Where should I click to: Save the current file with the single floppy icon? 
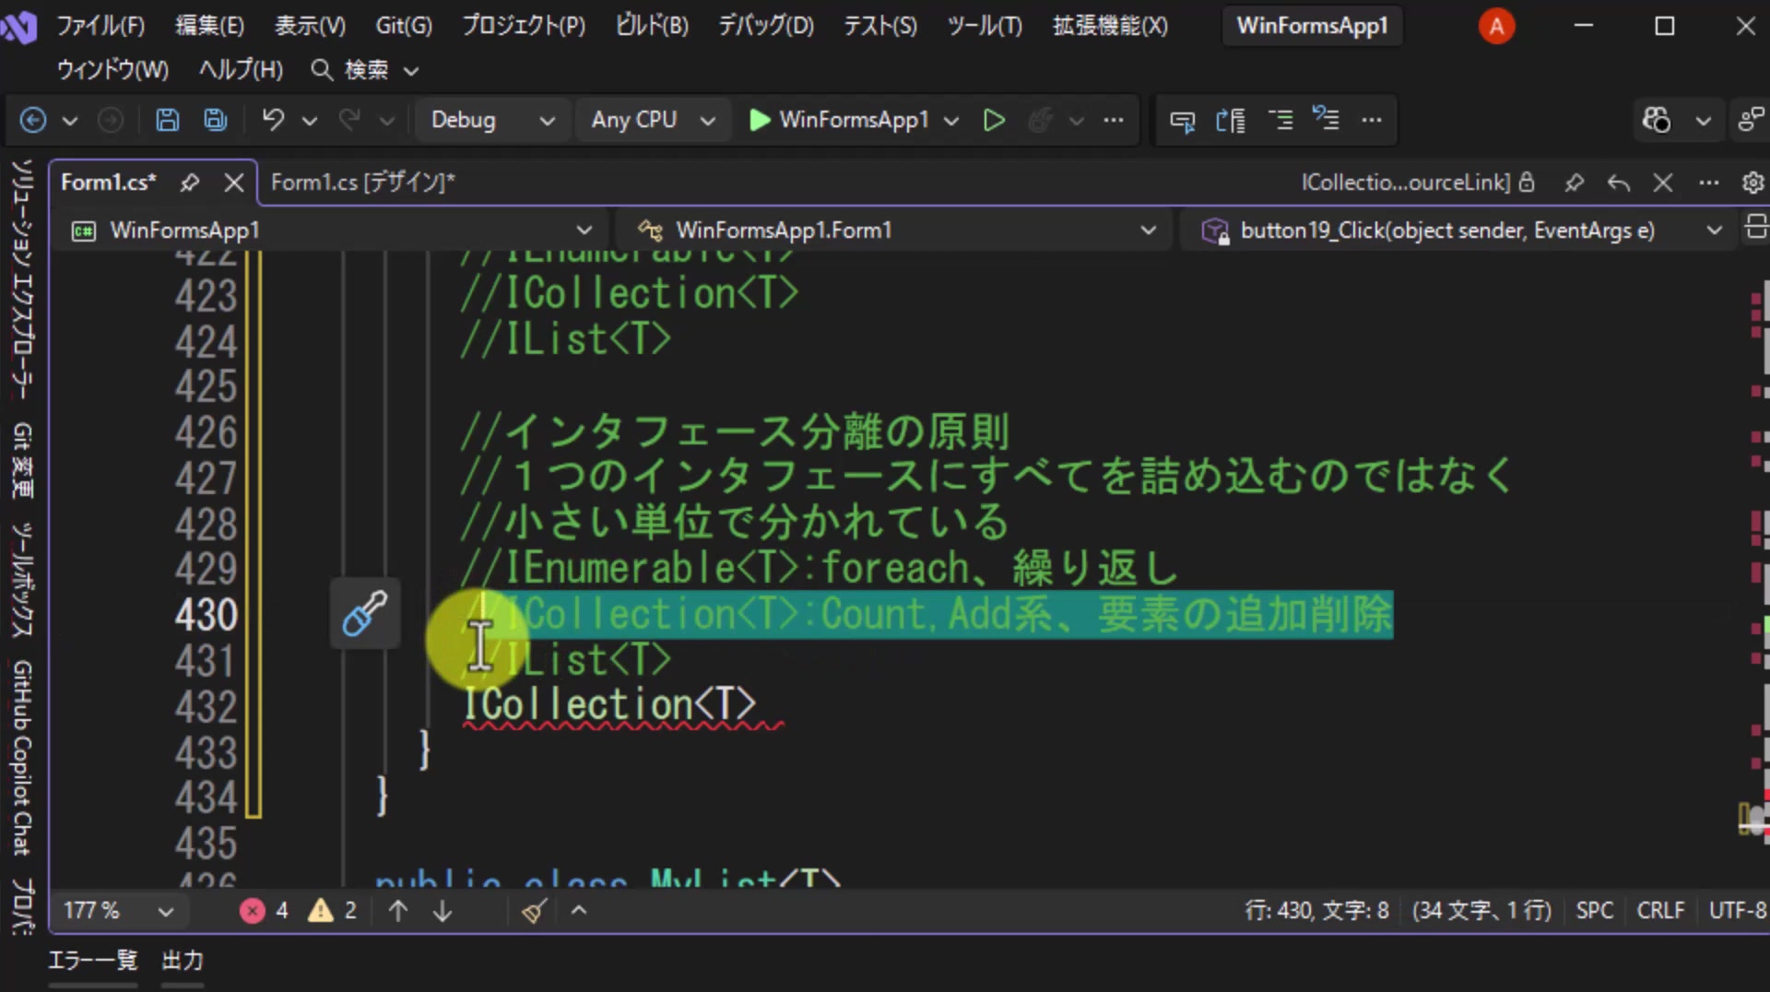coord(167,120)
